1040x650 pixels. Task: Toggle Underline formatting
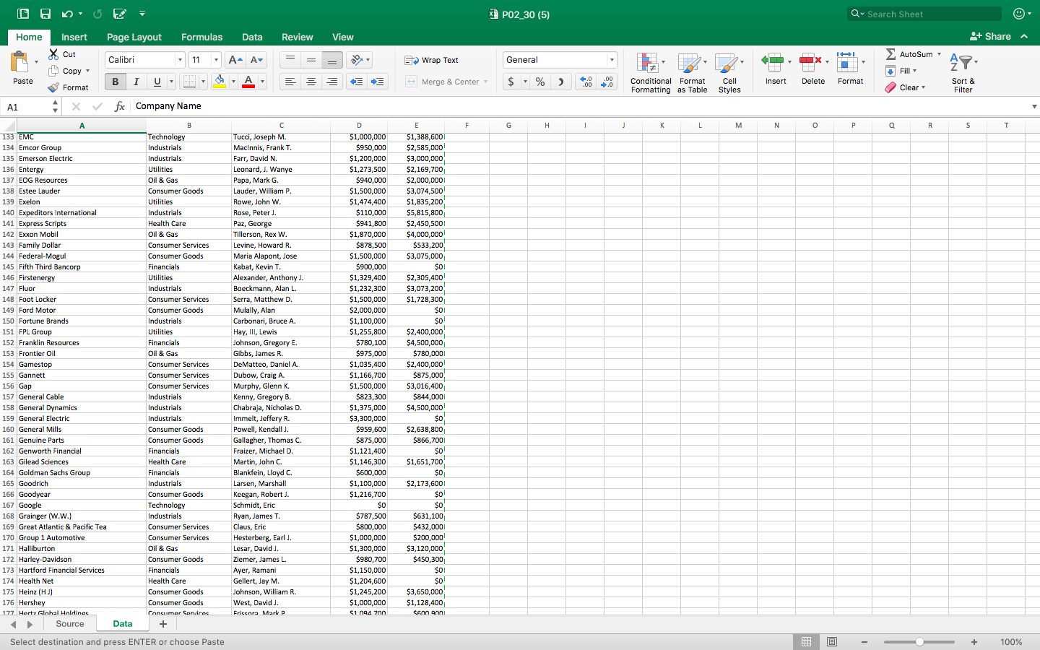pyautogui.click(x=157, y=82)
